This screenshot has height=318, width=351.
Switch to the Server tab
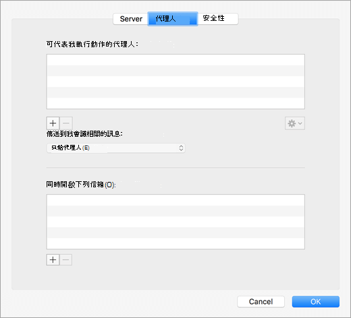131,19
